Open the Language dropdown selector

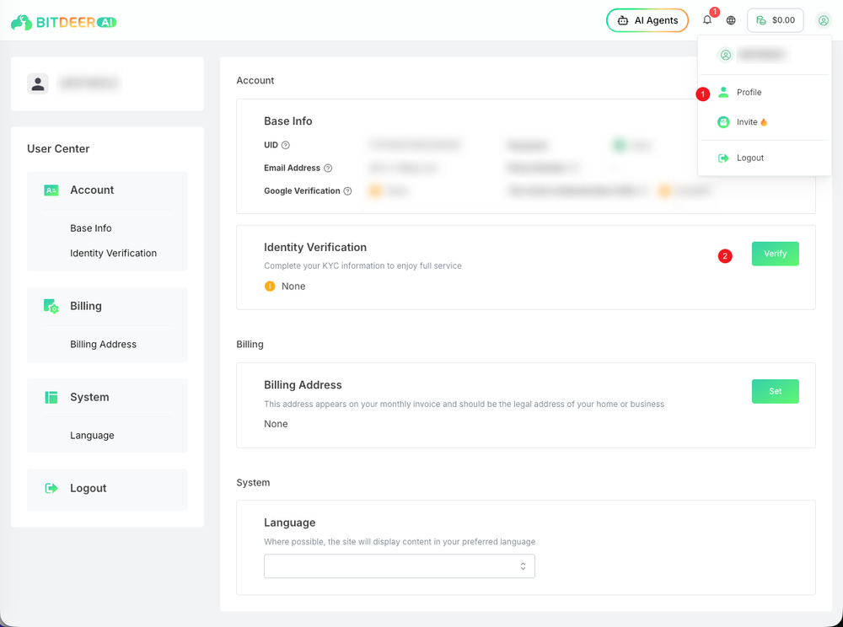(x=400, y=566)
